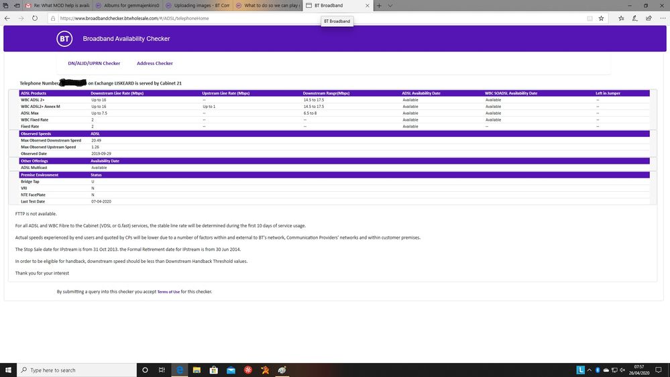670x377 pixels.
Task: Open Task View on the taskbar
Action: [162, 370]
